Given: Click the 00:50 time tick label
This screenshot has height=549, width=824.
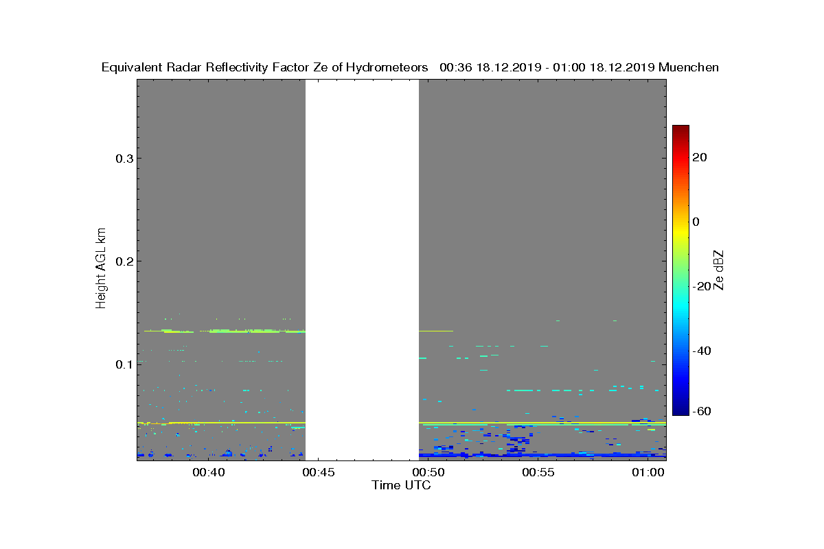Looking at the screenshot, I should coord(428,472).
